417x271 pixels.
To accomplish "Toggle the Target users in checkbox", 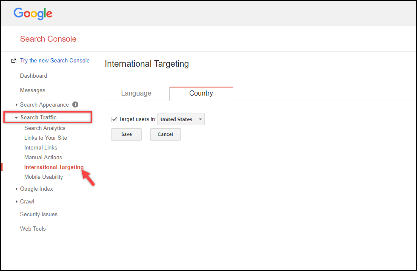I will [x=114, y=119].
